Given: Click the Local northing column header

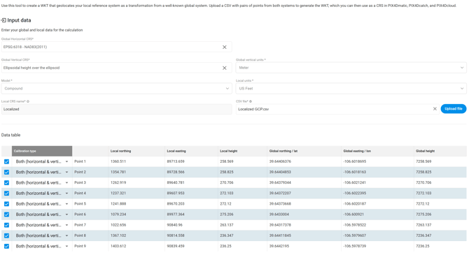Looking at the screenshot, I should pos(136,151).
